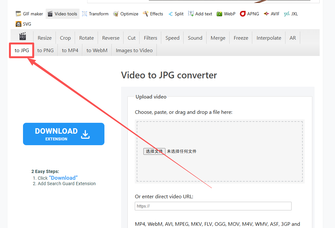This screenshot has width=335, height=228.
Task: Open the WebP tool
Action: tap(226, 14)
